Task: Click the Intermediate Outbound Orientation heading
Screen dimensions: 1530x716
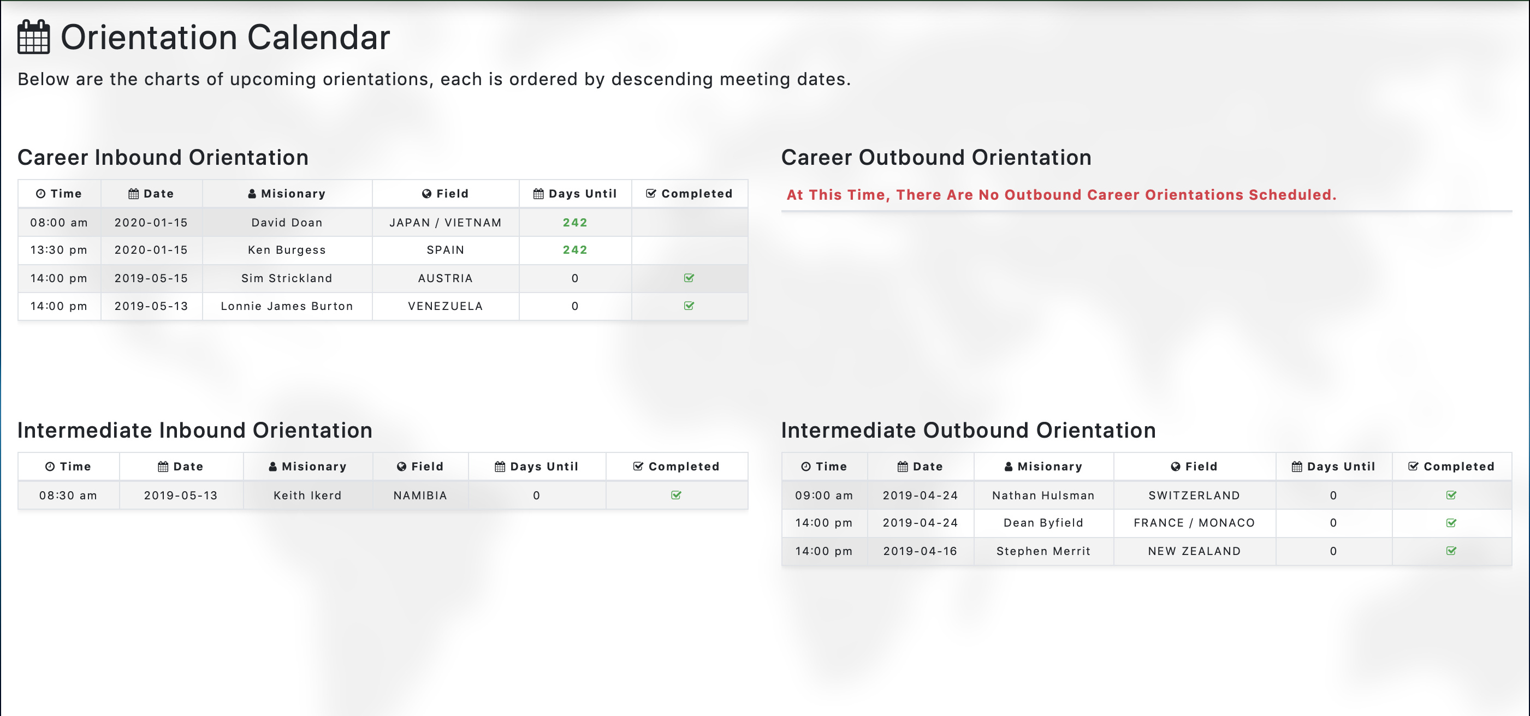Action: point(968,431)
